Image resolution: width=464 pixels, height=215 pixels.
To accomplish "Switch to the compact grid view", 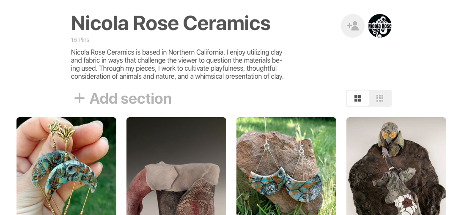I will pyautogui.click(x=380, y=99).
